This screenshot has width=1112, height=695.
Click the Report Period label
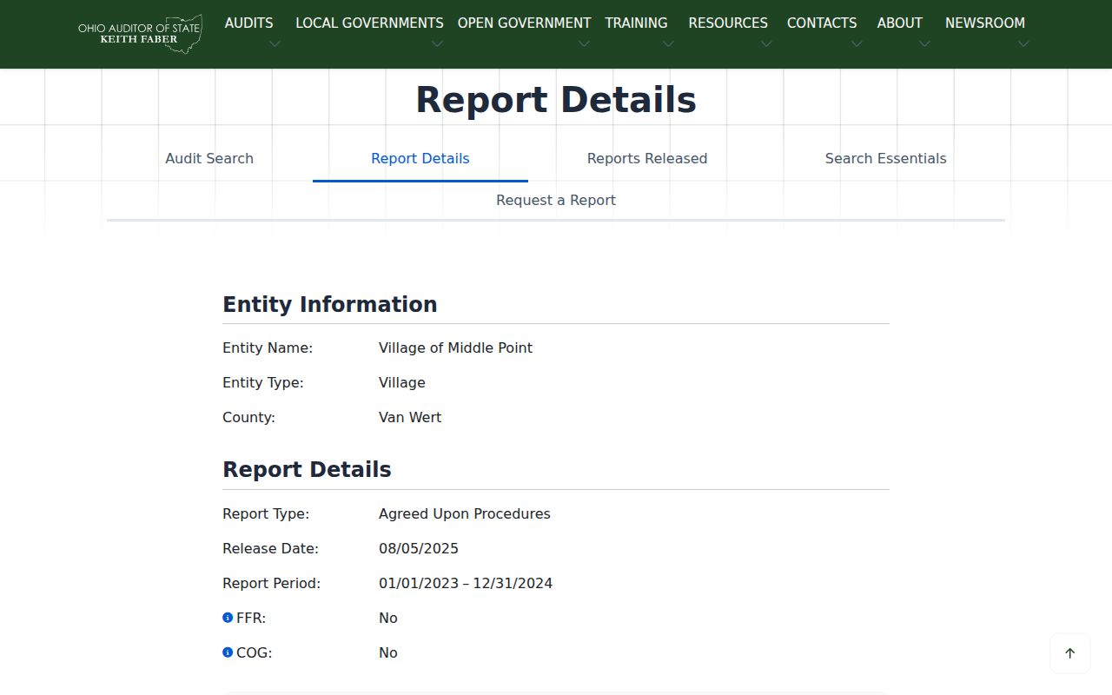pyautogui.click(x=271, y=583)
